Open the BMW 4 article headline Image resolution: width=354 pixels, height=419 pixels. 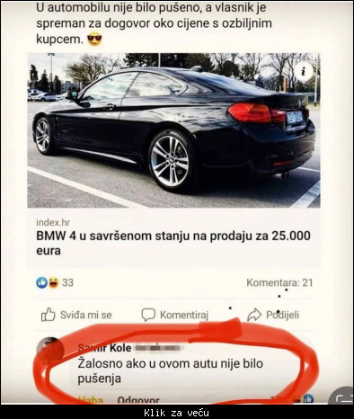173,243
